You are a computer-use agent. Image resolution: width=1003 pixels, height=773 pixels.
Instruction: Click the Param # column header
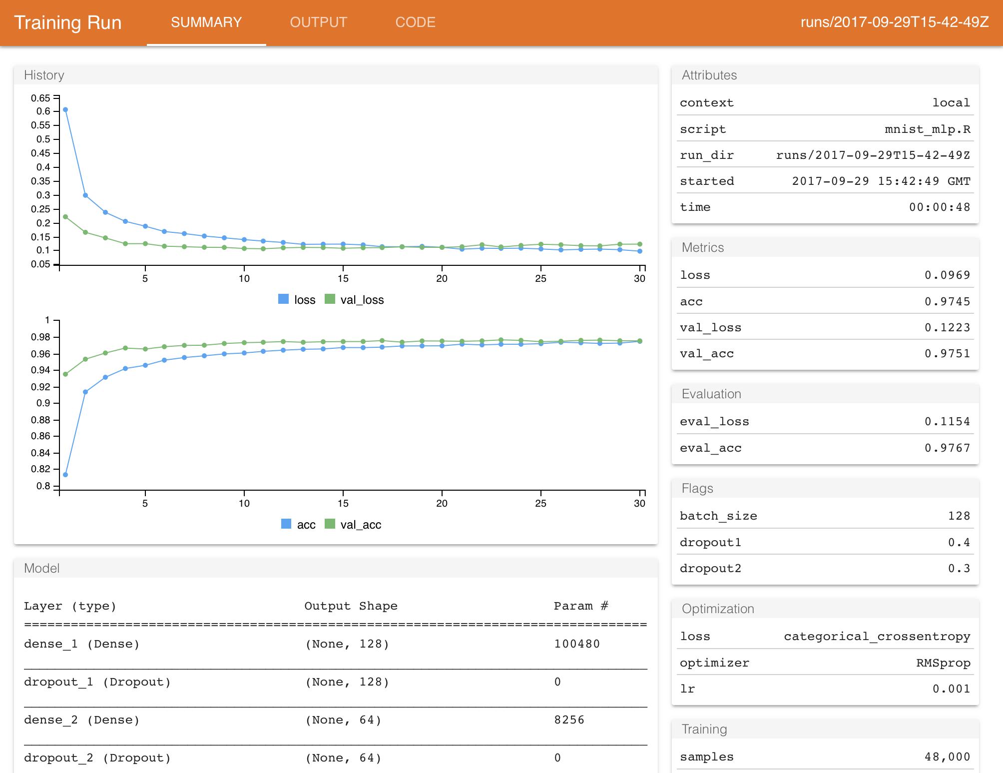581,606
